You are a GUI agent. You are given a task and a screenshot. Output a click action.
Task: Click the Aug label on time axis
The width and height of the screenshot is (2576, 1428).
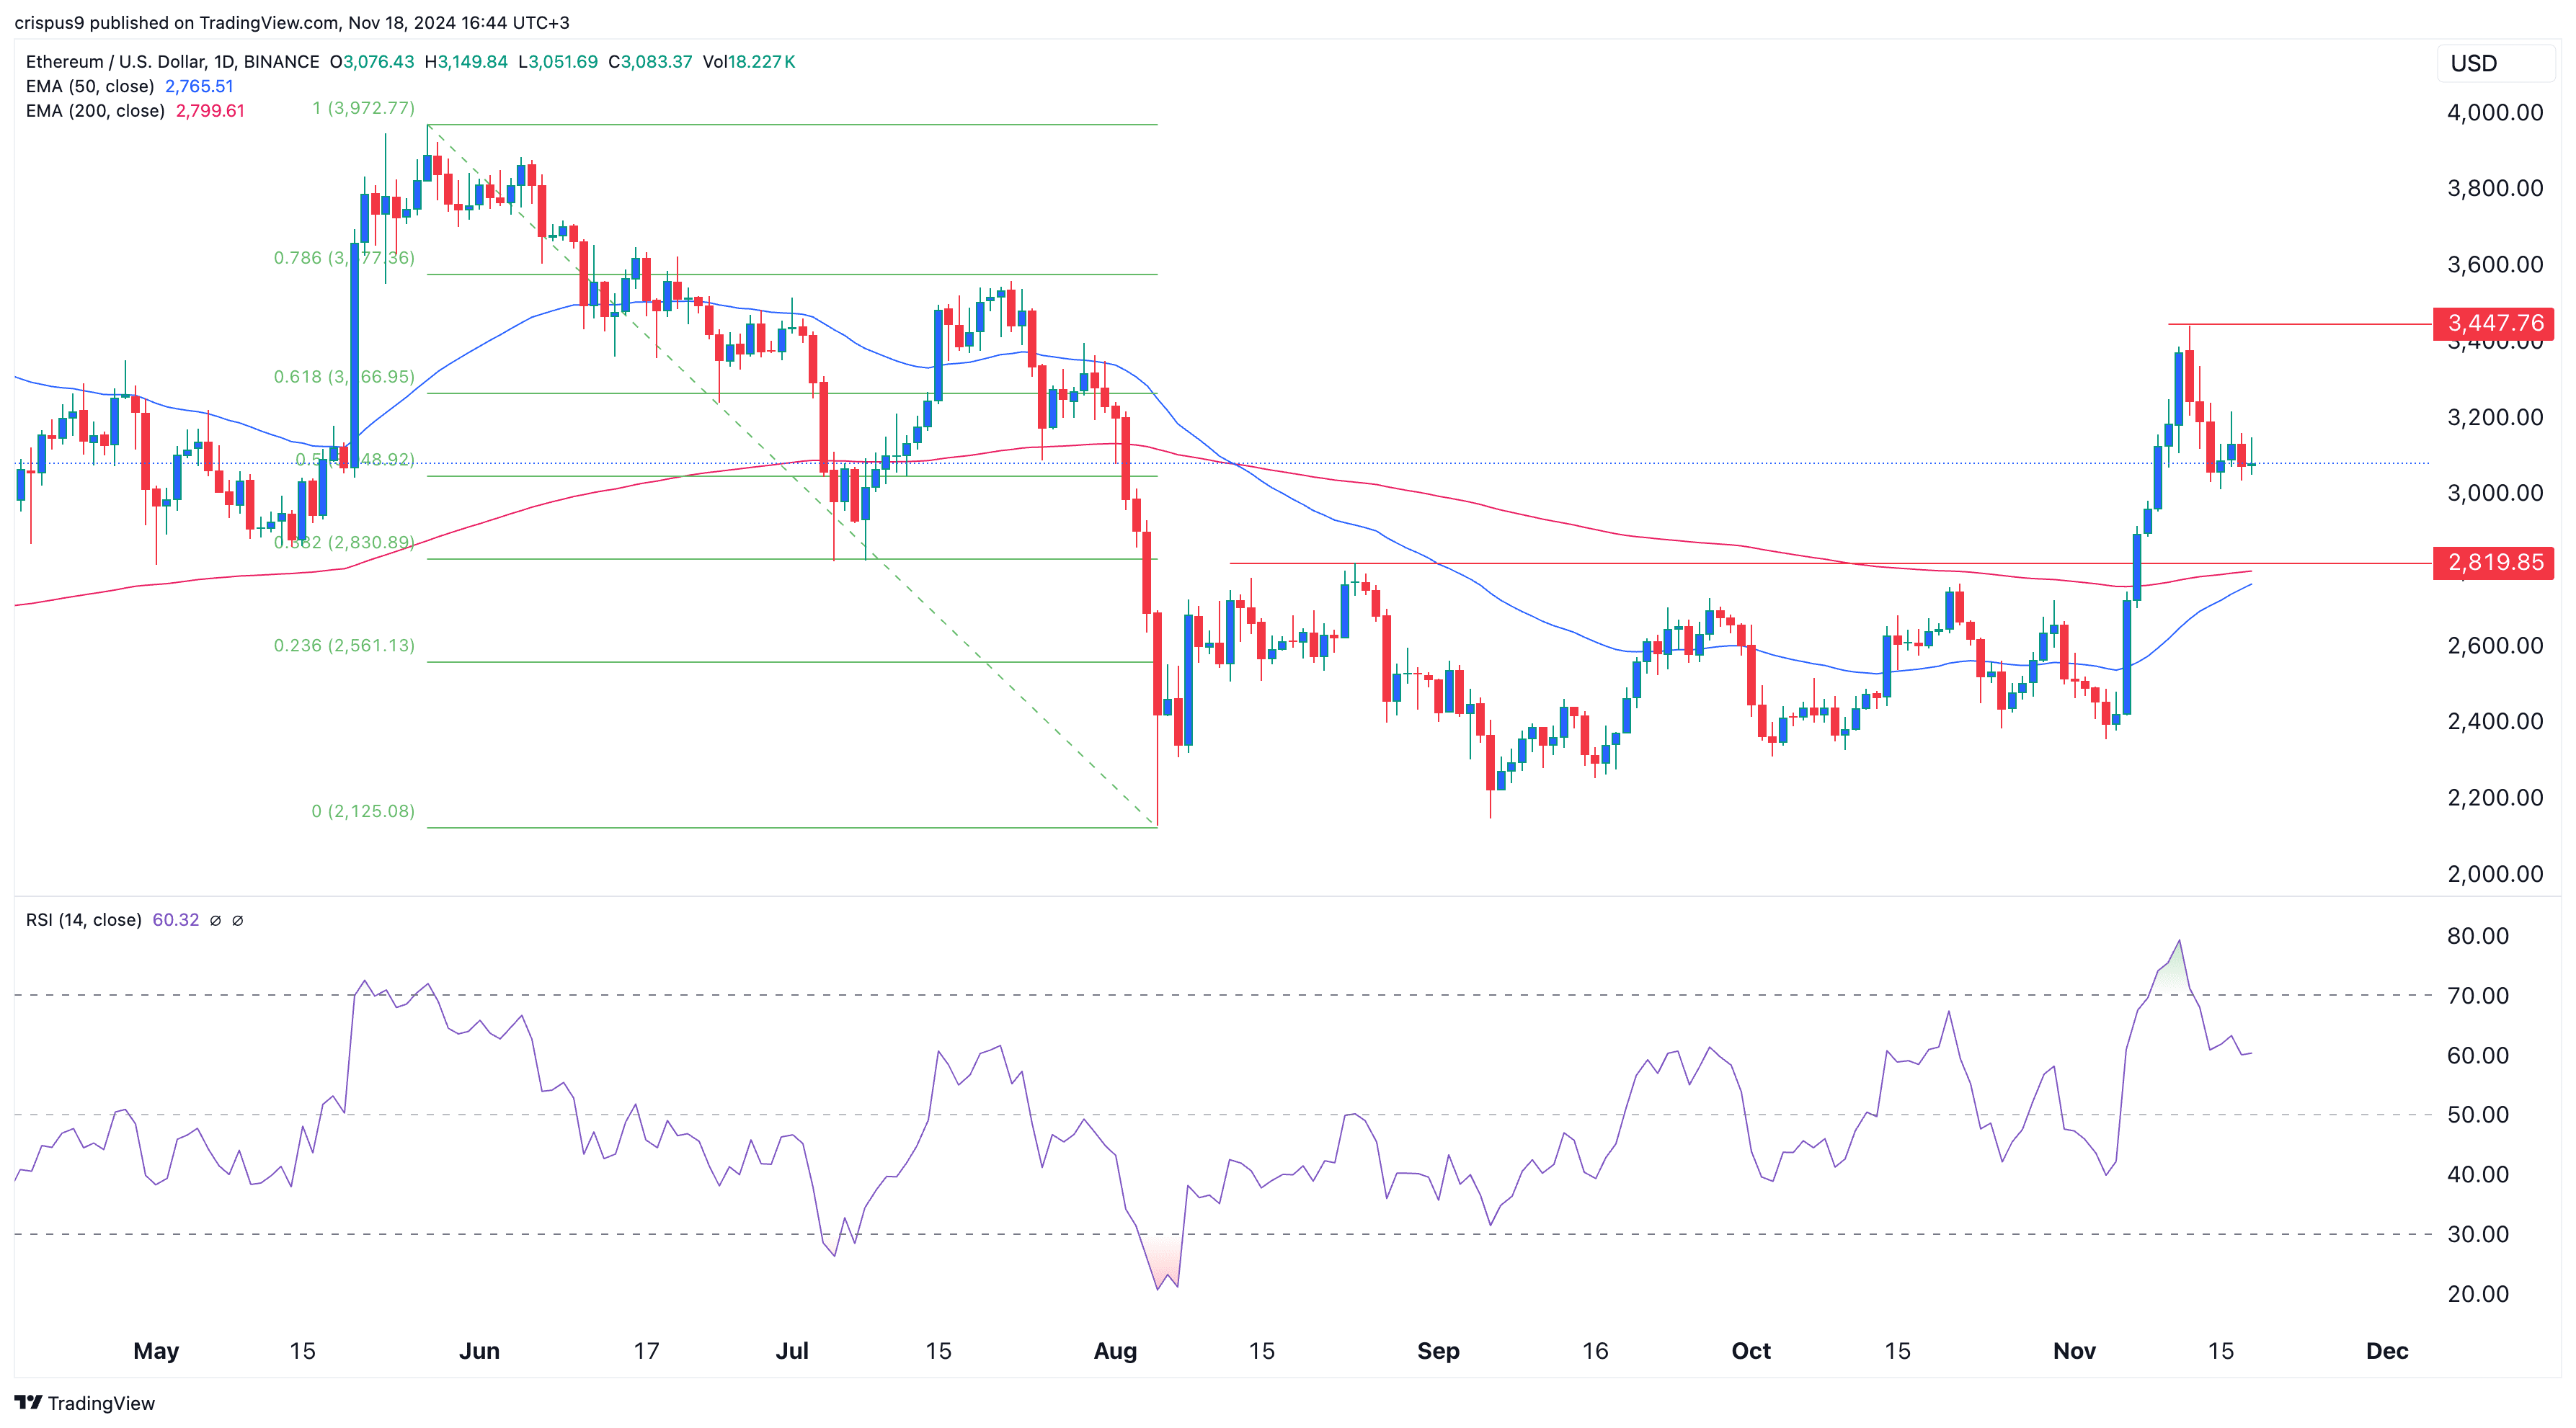click(x=1115, y=1351)
